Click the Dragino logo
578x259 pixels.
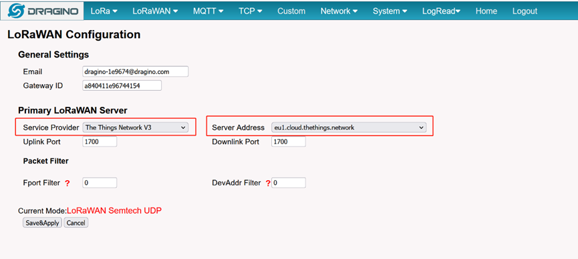[41, 11]
